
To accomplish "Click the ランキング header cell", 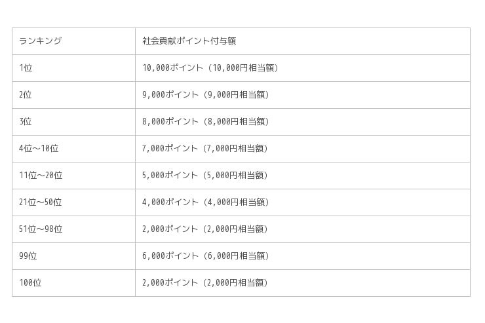I will pyautogui.click(x=41, y=41).
